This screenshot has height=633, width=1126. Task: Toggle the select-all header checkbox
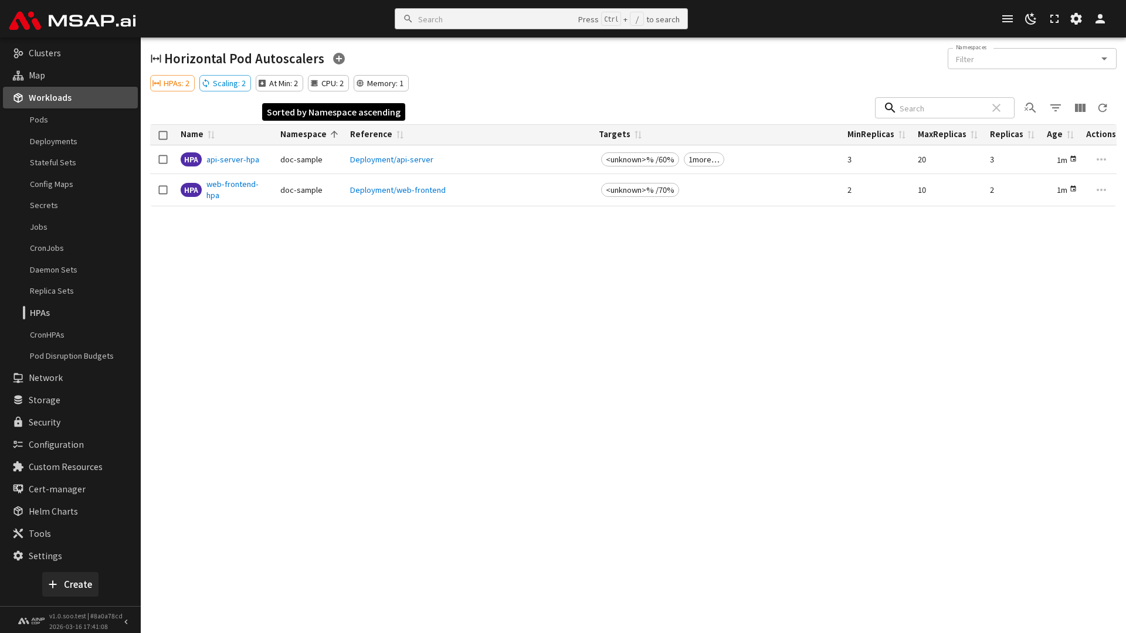point(163,135)
